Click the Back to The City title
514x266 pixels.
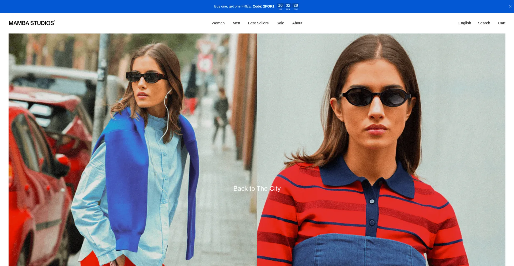point(257,189)
